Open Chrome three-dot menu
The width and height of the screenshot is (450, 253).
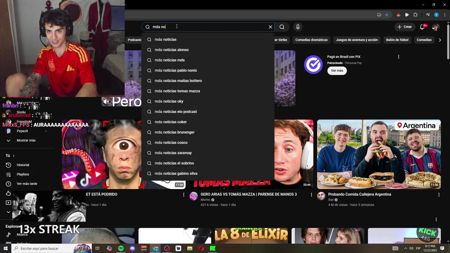445,15
